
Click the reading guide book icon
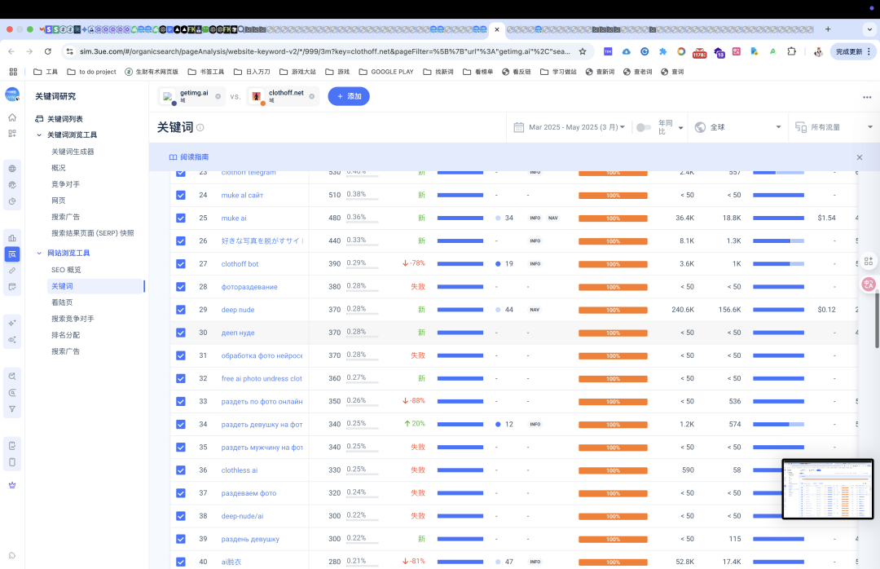[173, 157]
